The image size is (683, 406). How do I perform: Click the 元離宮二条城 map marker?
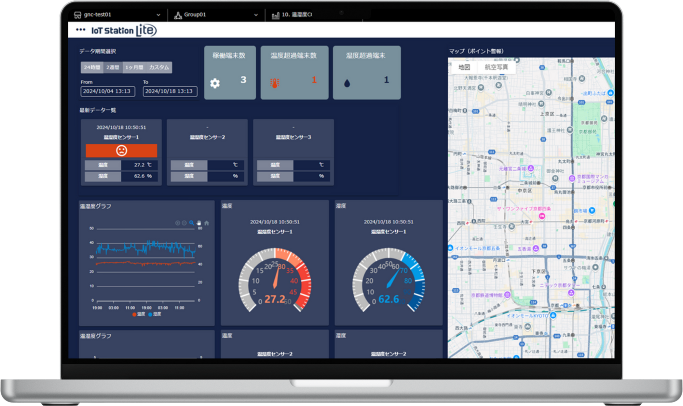(531, 168)
